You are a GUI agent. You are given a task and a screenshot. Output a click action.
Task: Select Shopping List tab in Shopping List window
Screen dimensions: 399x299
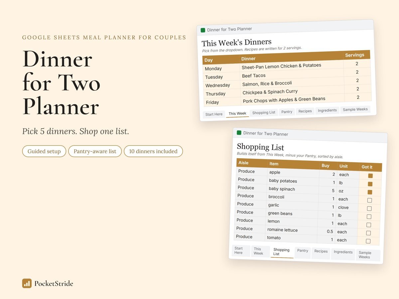click(x=282, y=252)
